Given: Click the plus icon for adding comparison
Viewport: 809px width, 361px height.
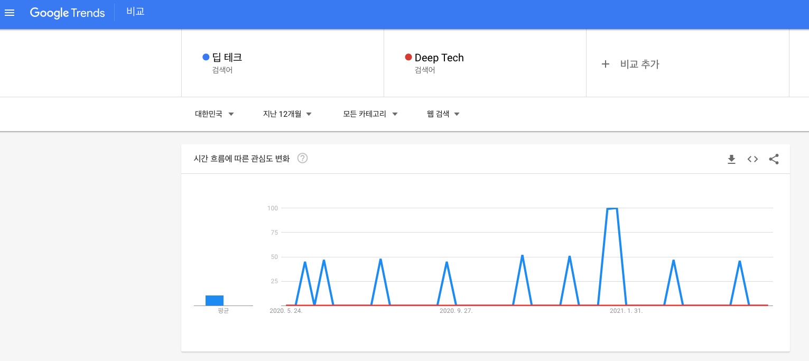Looking at the screenshot, I should pos(606,64).
